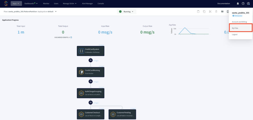This screenshot has width=253, height=120.
Task: Open the Documentation link
Action: click(224, 4)
